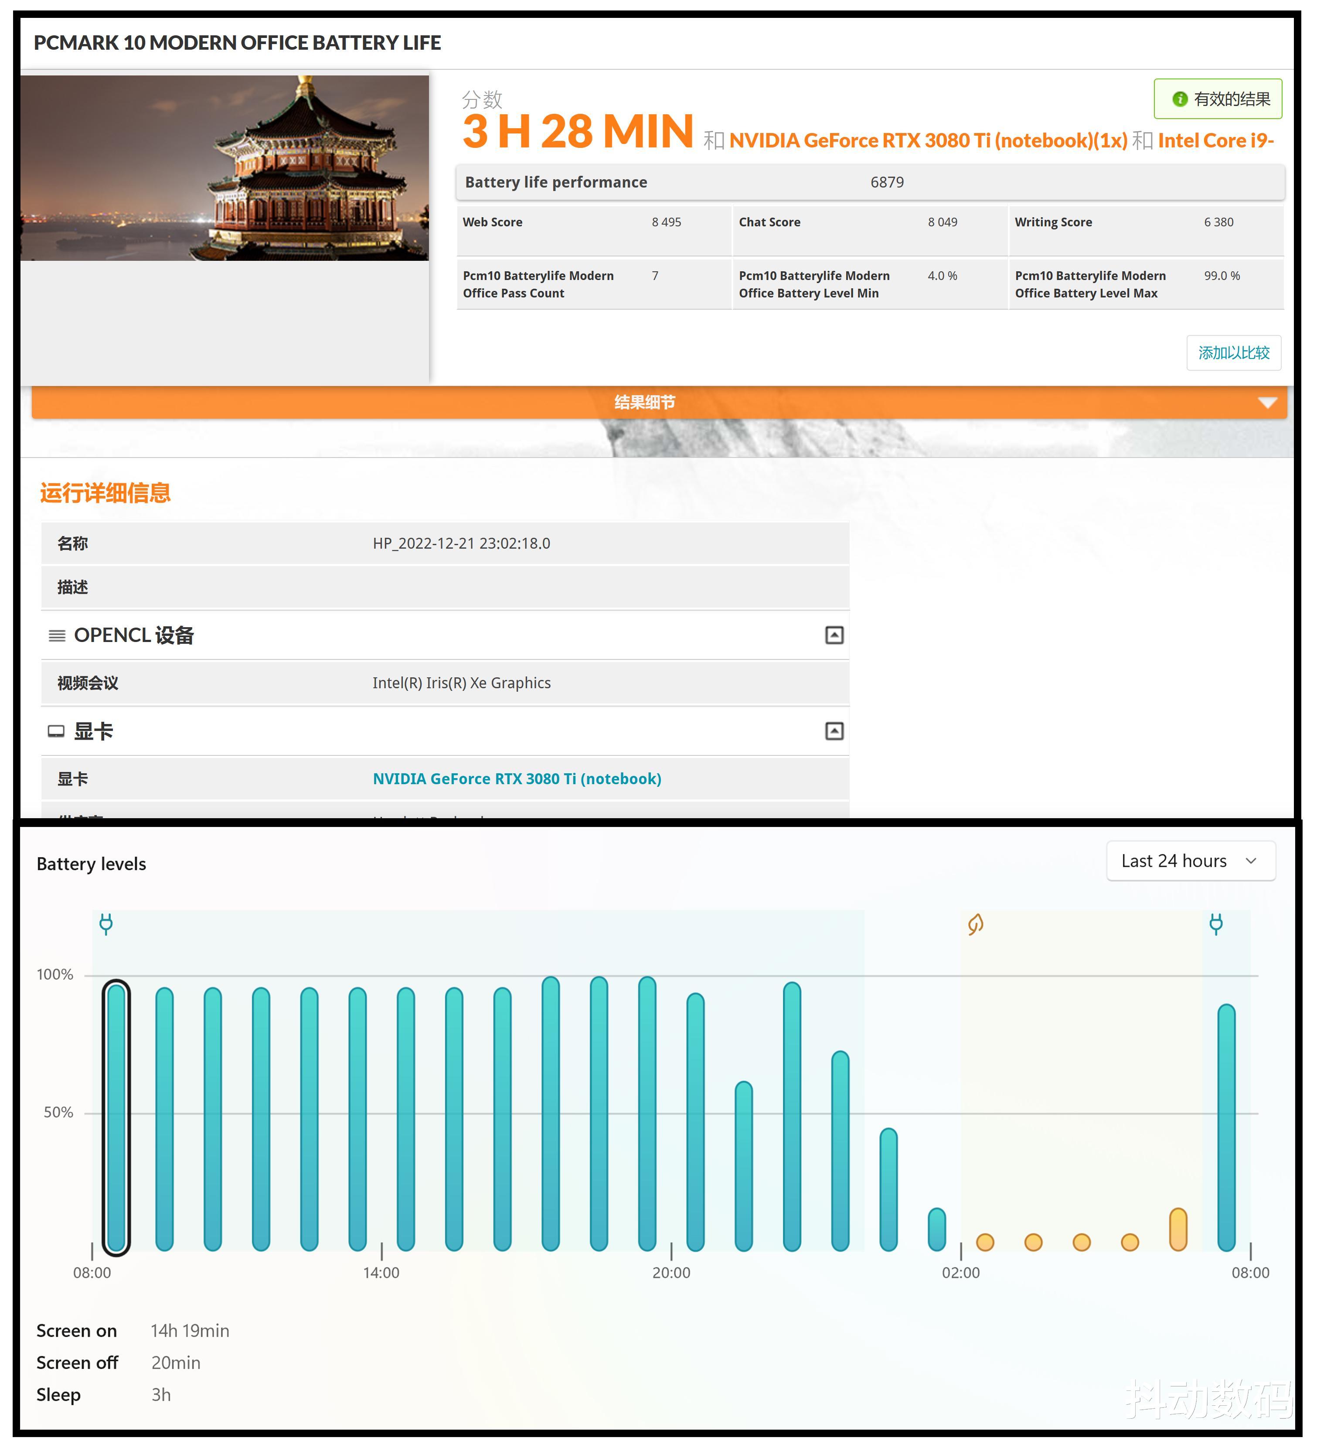This screenshot has width=1317, height=1448.
Task: Click the 描述 description row
Action: tap(445, 587)
